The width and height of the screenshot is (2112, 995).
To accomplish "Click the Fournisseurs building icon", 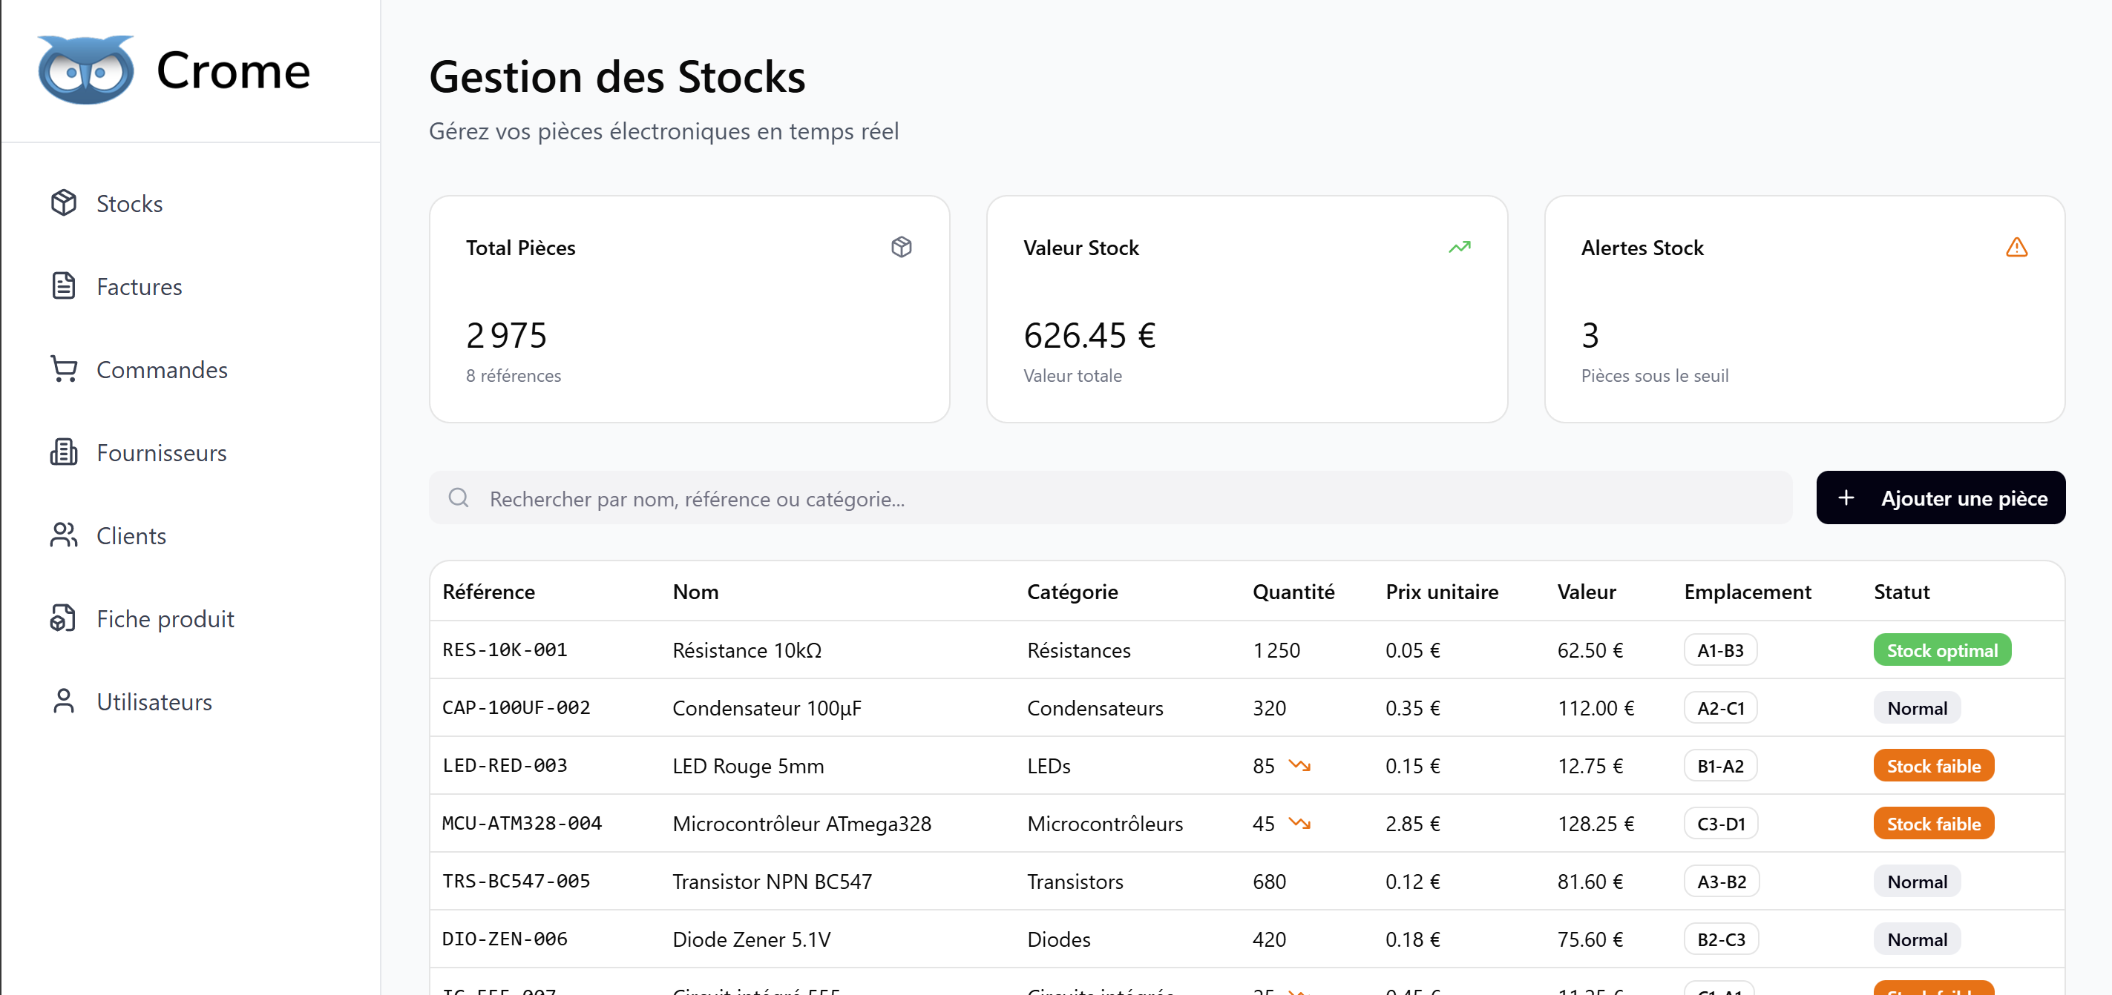I will pyautogui.click(x=63, y=452).
